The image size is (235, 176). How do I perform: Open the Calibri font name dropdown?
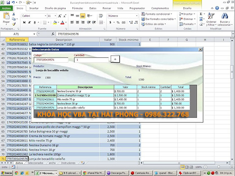(45, 16)
